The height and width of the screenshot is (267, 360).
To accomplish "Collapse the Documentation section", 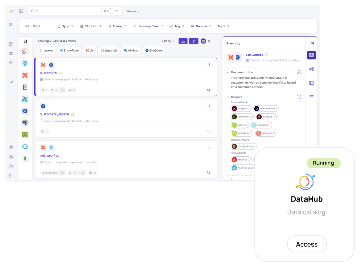I will pos(228,72).
